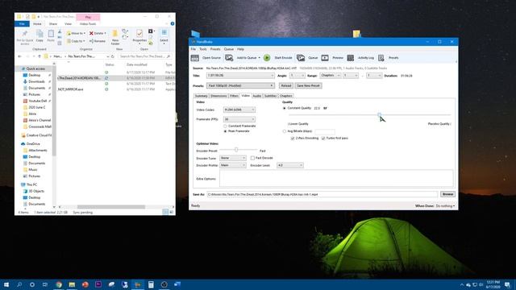516x290 pixels.
Task: Open the Move to dropdown in Explorer
Action: 76,33
